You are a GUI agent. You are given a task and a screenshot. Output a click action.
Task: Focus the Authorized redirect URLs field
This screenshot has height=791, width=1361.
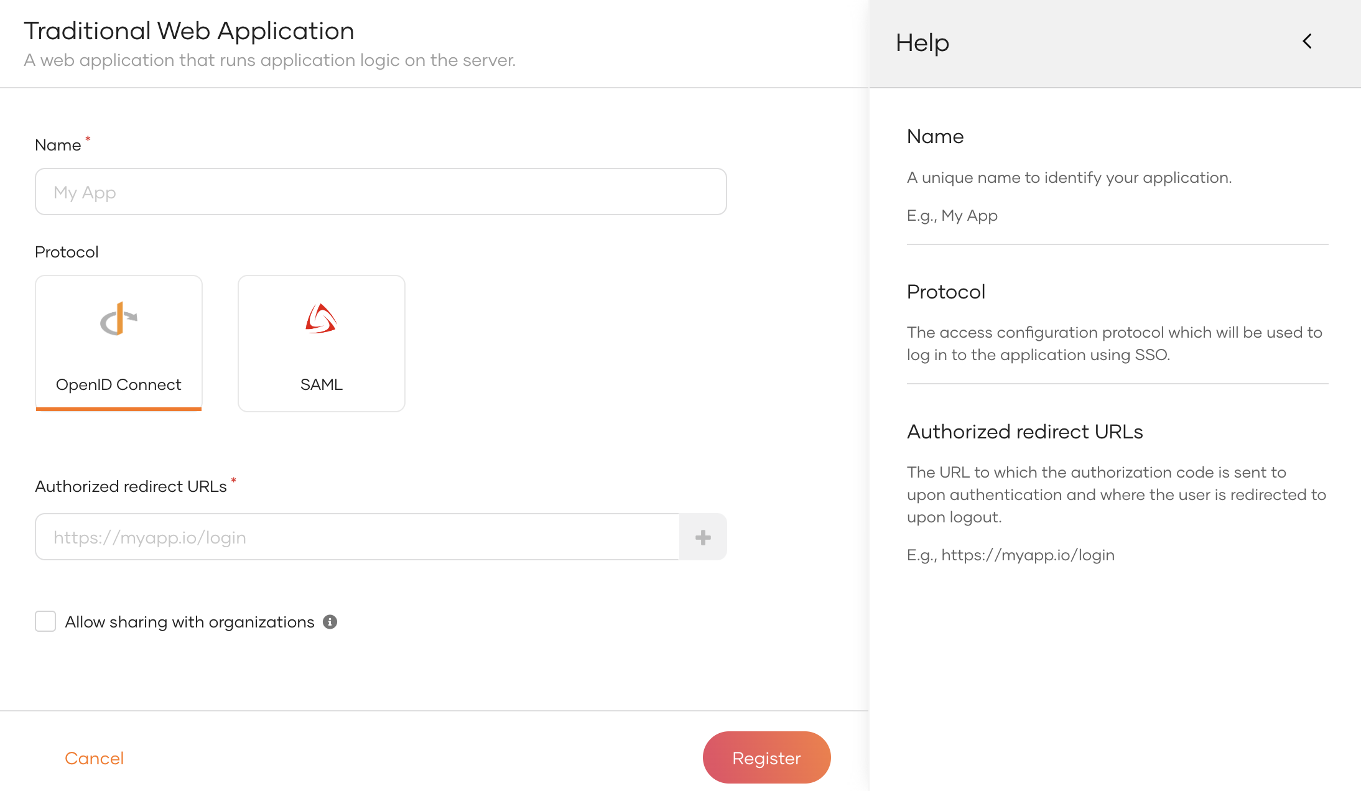358,537
